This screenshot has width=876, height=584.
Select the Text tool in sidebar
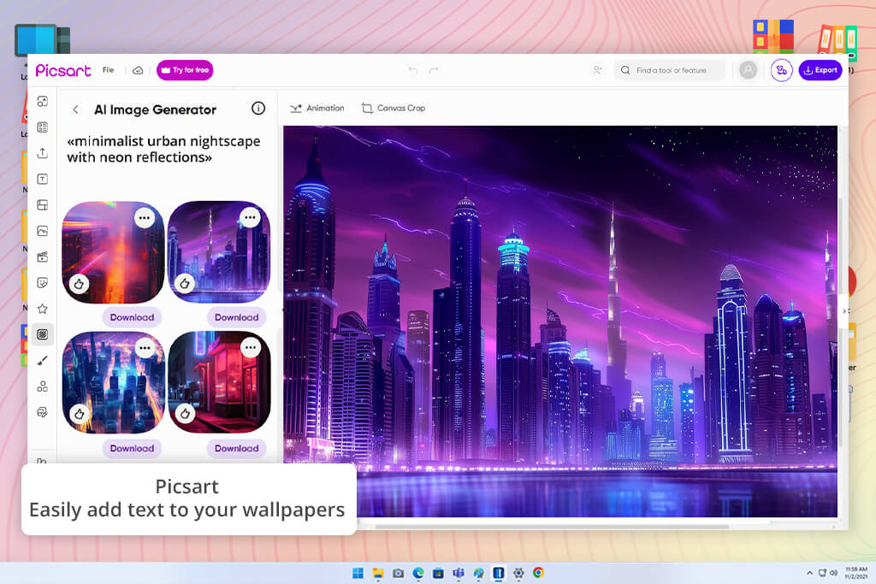43,179
